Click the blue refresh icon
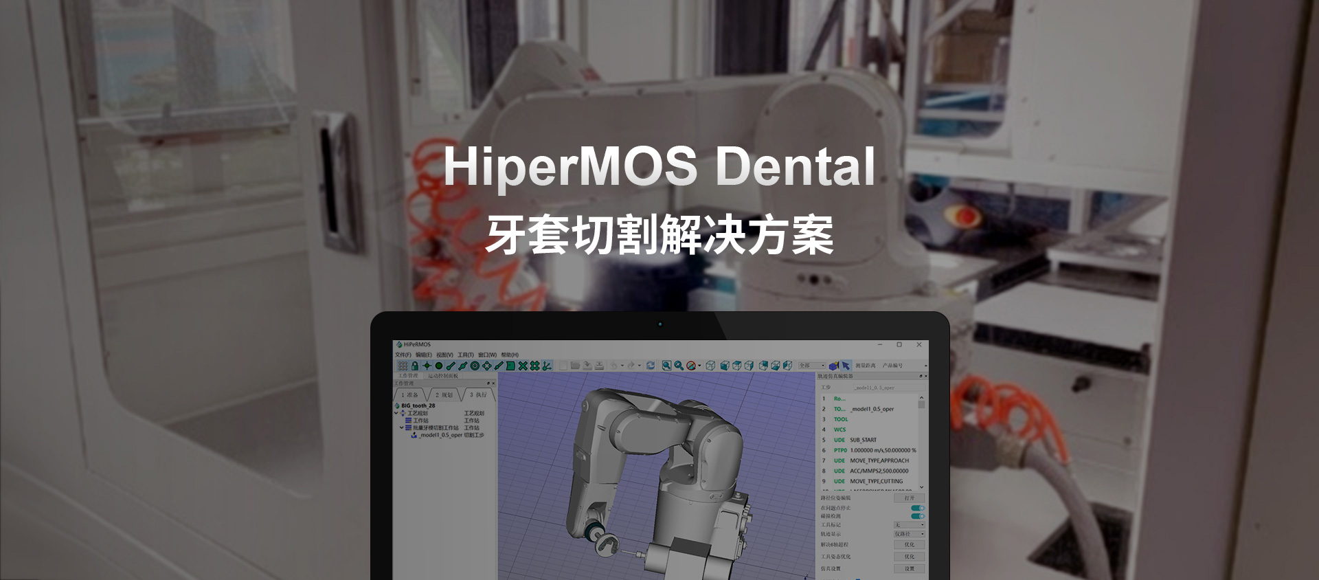Screen dimensions: 1319x580 tap(651, 366)
